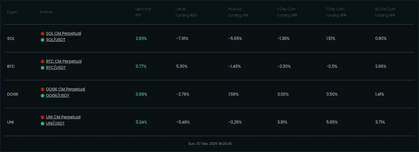Open the BTC/USDT spot link
419x152 pixels.
(56, 67)
